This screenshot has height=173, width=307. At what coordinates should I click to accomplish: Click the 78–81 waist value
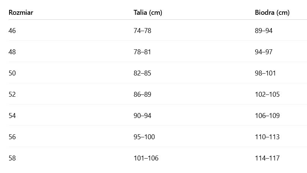point(143,52)
